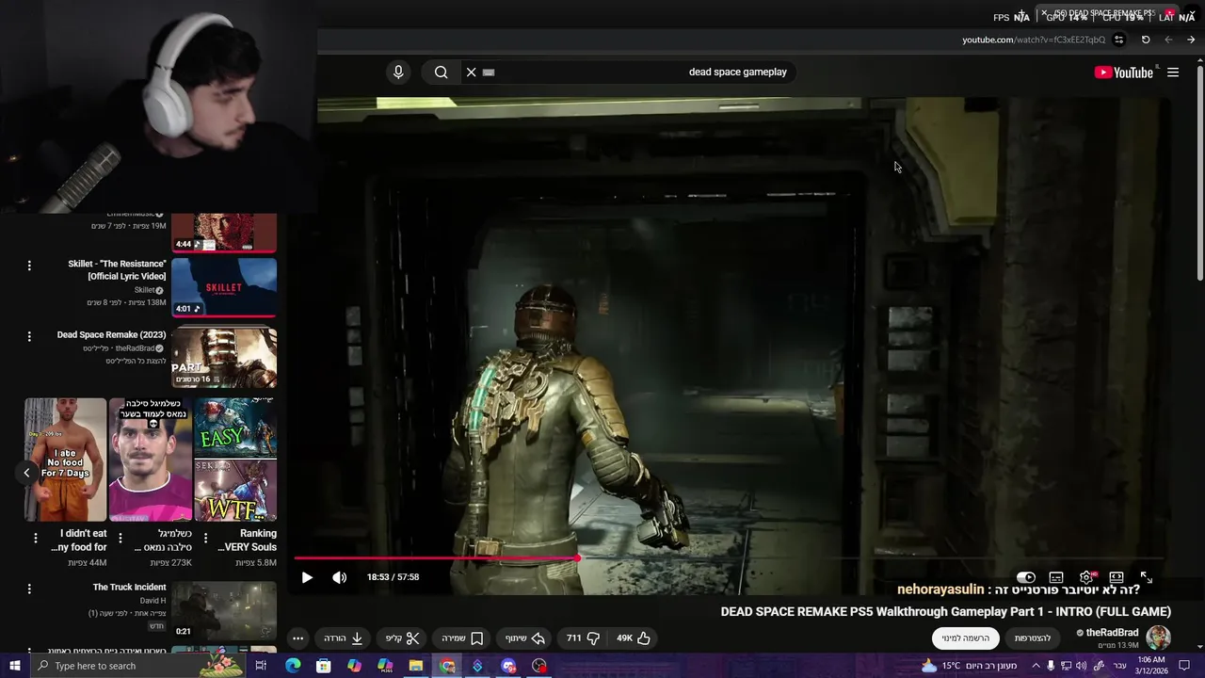Open the 'I ate no food for 7 days' short
This screenshot has width=1205, height=678.
[x=65, y=460]
